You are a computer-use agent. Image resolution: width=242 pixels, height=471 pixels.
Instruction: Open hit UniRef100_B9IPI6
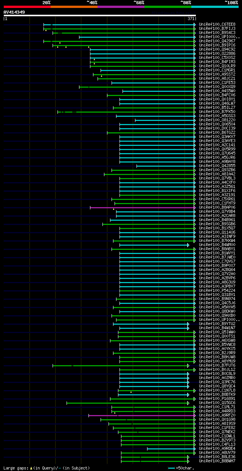tap(217, 45)
